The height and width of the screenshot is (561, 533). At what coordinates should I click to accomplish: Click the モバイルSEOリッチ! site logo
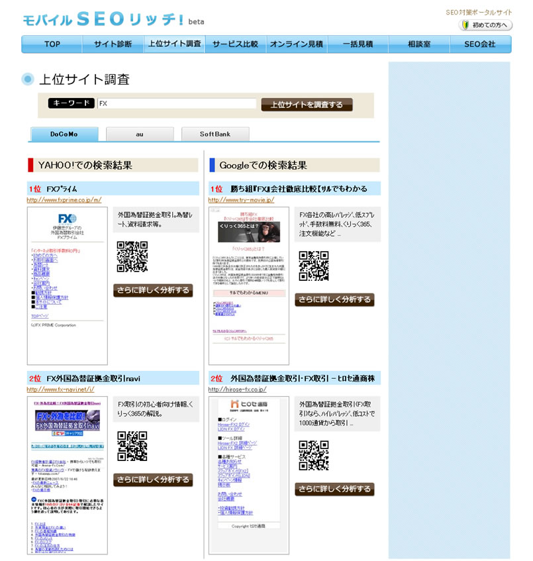click(x=113, y=19)
